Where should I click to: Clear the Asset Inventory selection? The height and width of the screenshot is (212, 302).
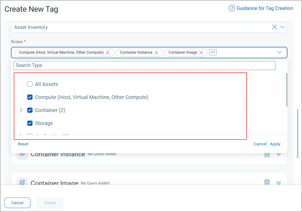point(274,27)
